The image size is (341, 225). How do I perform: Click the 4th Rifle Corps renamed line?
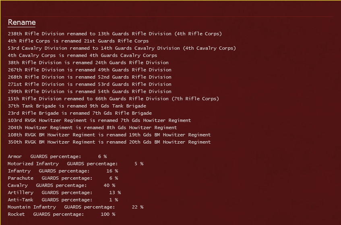point(78,41)
